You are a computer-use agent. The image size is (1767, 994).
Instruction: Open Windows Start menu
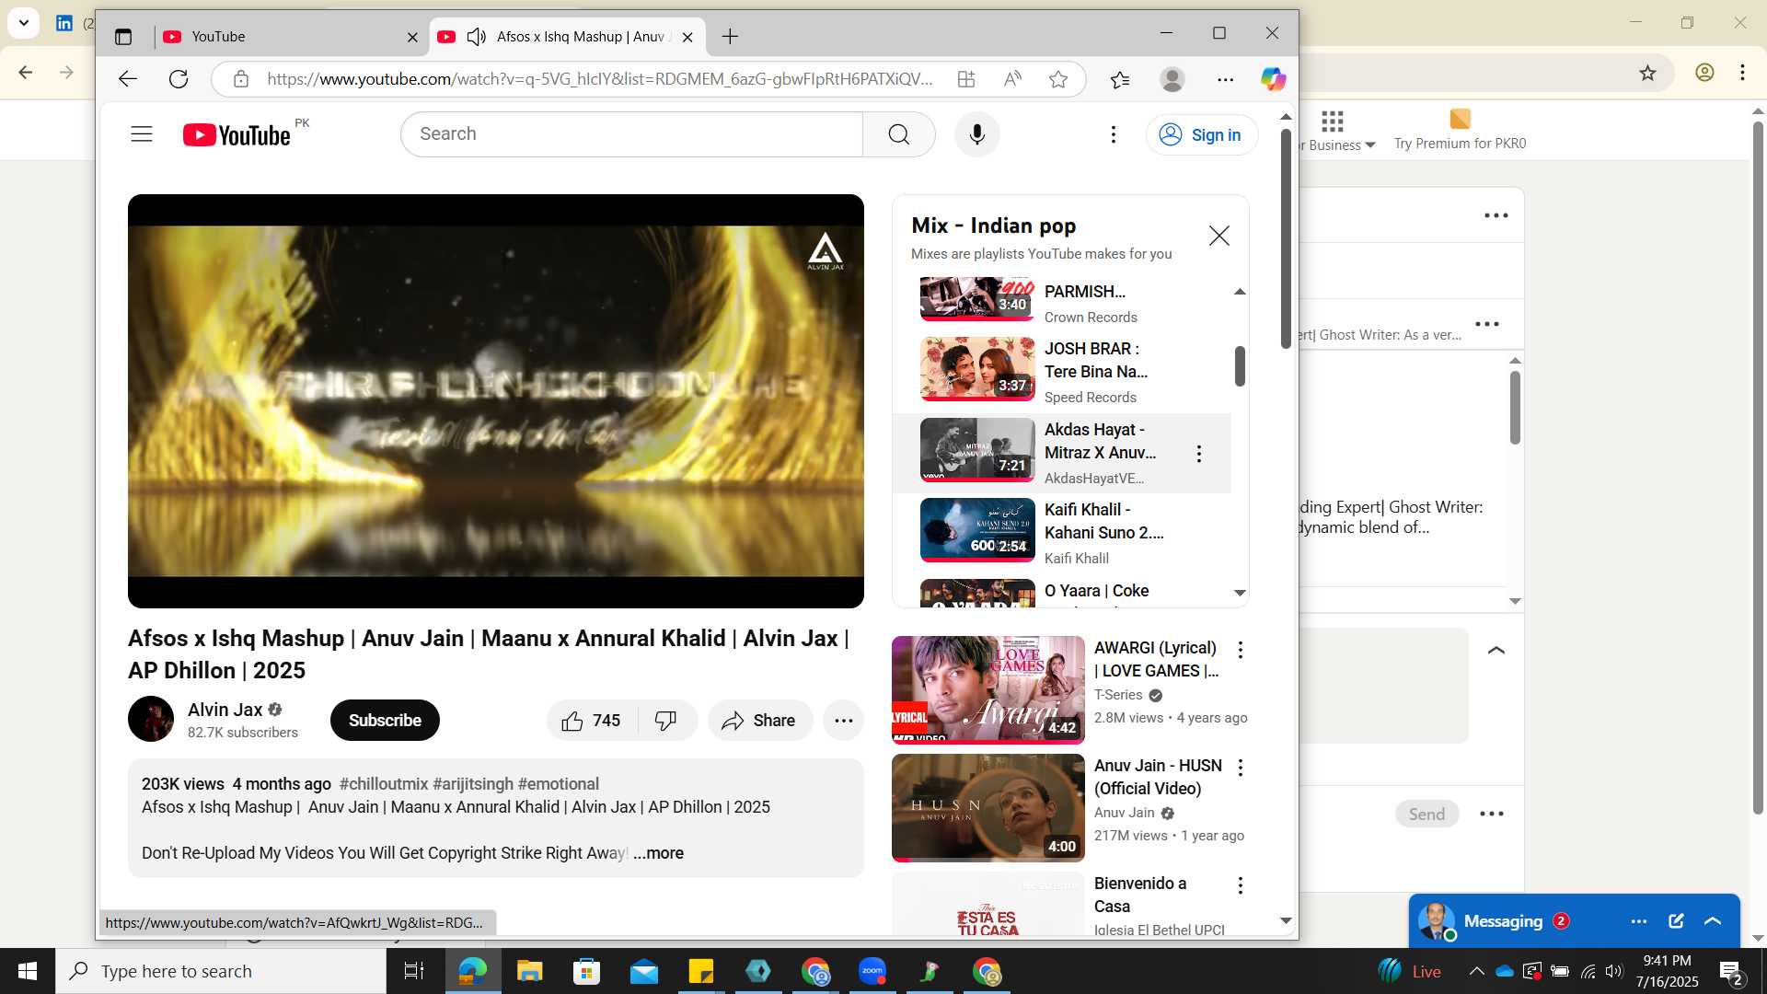click(28, 971)
